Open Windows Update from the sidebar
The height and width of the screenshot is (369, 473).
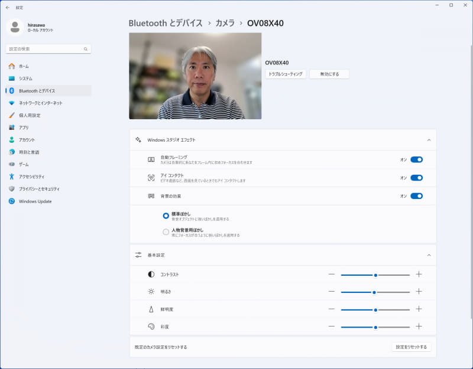[x=35, y=201]
